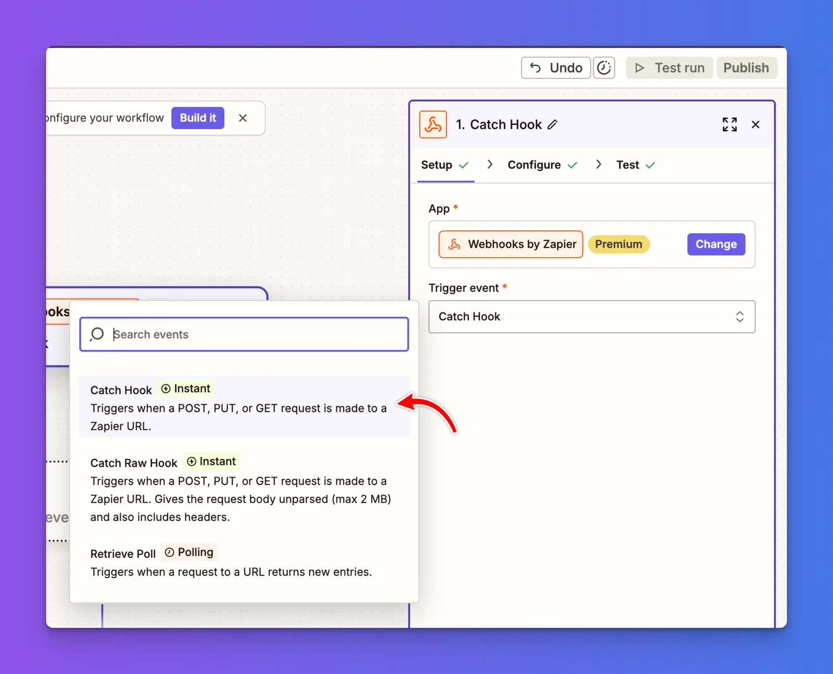This screenshot has height=674, width=833.
Task: Click the Undo button
Action: (556, 68)
